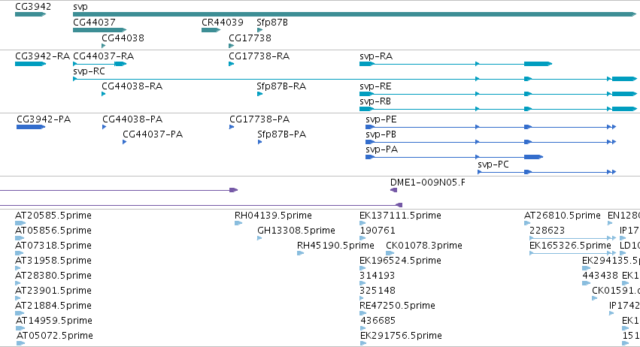Open the svp-PA protein feature
This screenshot has height=347, width=640.
[454, 157]
